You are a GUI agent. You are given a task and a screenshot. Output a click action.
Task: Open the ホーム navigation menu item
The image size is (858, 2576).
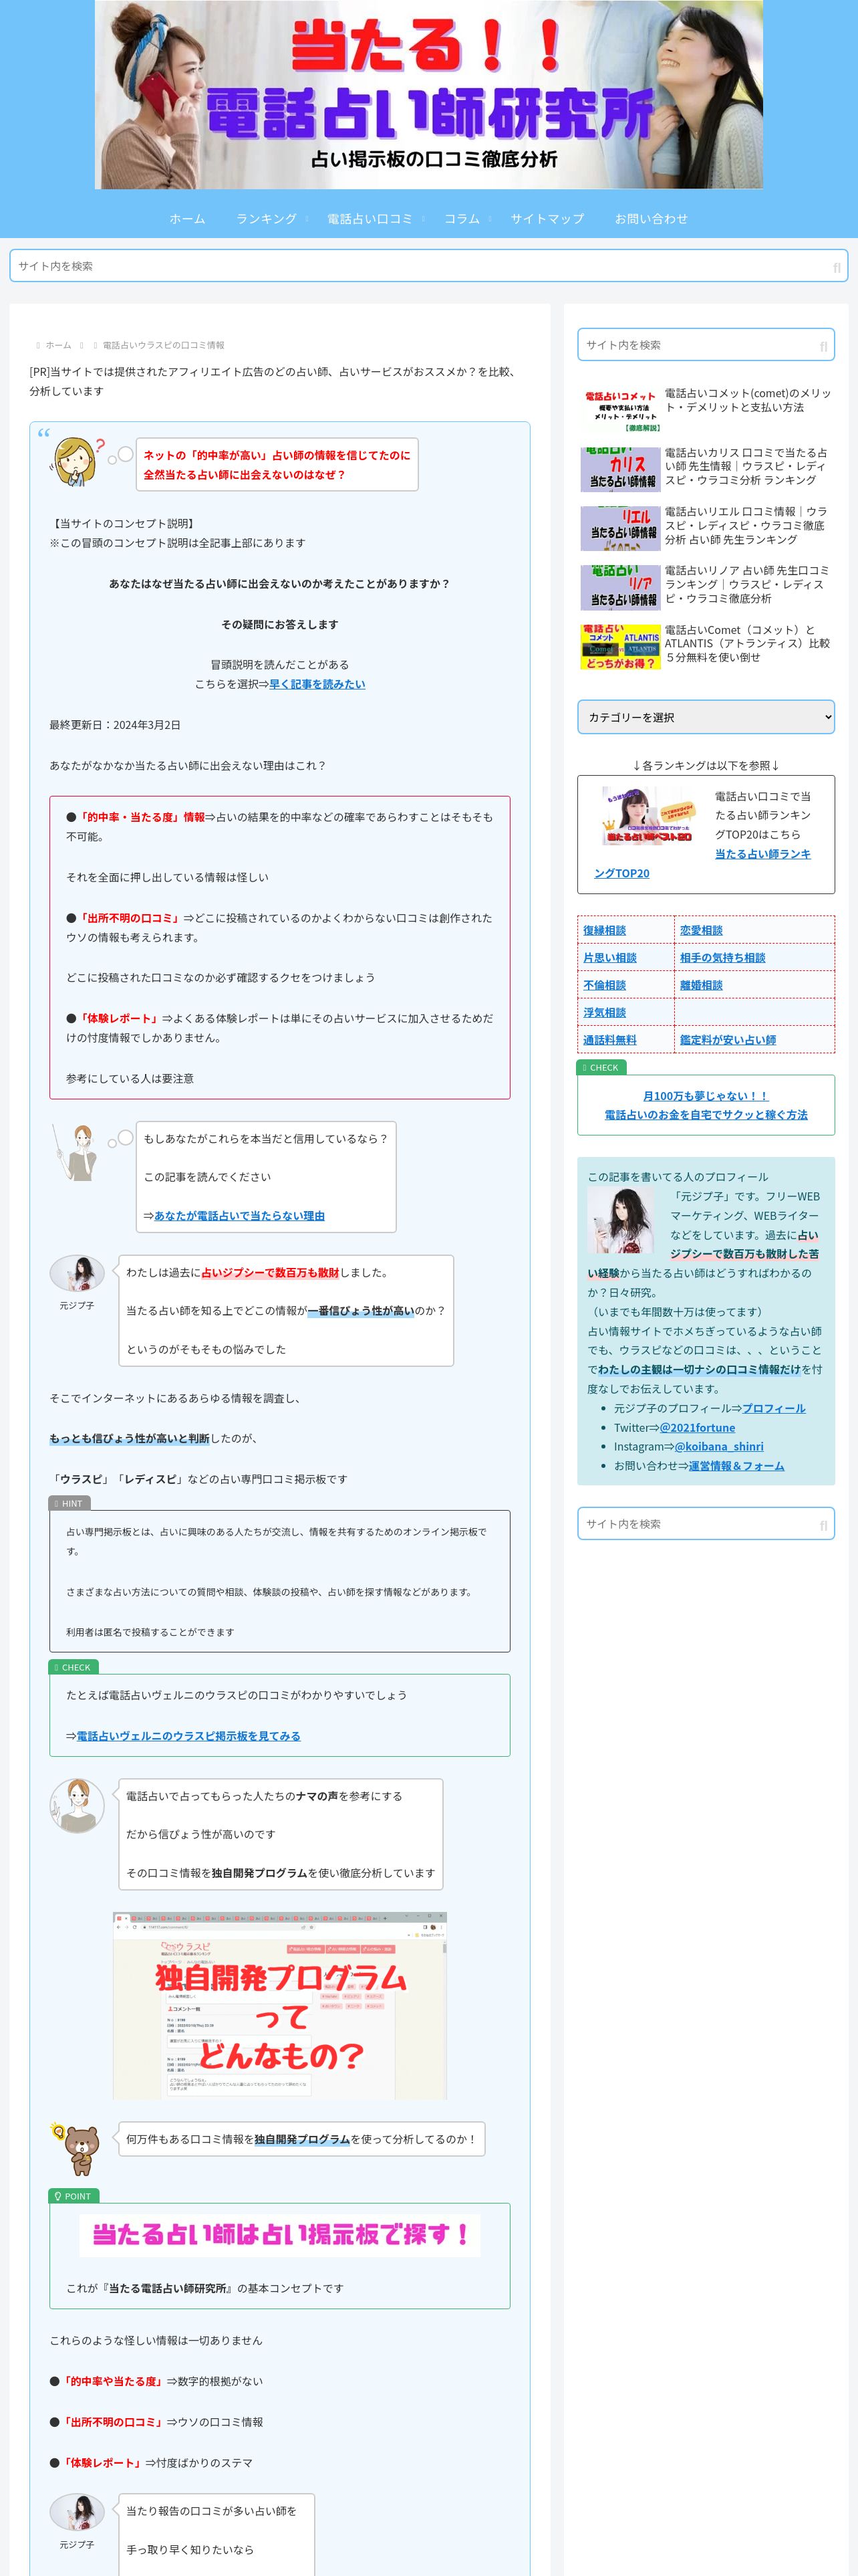pos(187,218)
